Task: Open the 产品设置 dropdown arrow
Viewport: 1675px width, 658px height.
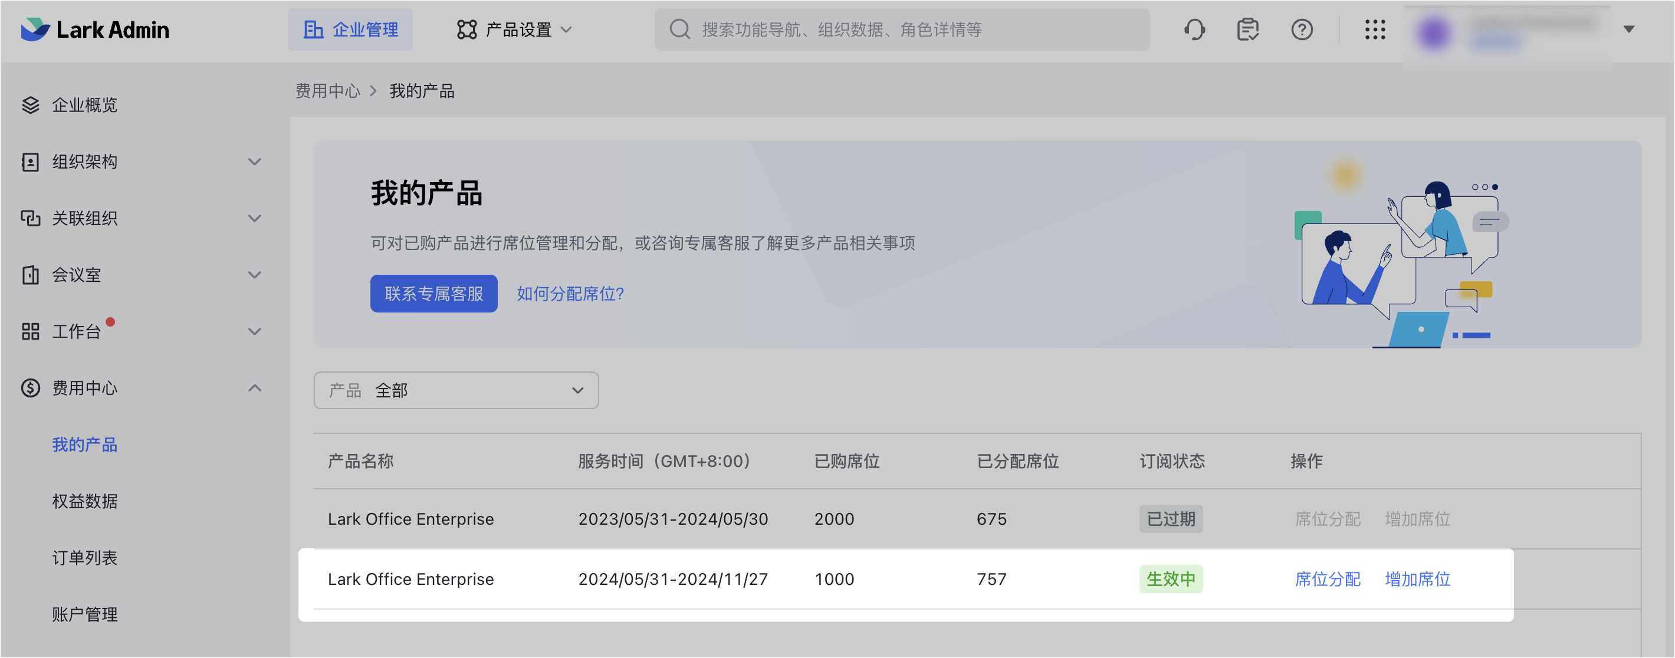Action: (x=566, y=29)
